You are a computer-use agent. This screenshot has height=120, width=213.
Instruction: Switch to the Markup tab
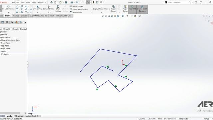point(16,16)
